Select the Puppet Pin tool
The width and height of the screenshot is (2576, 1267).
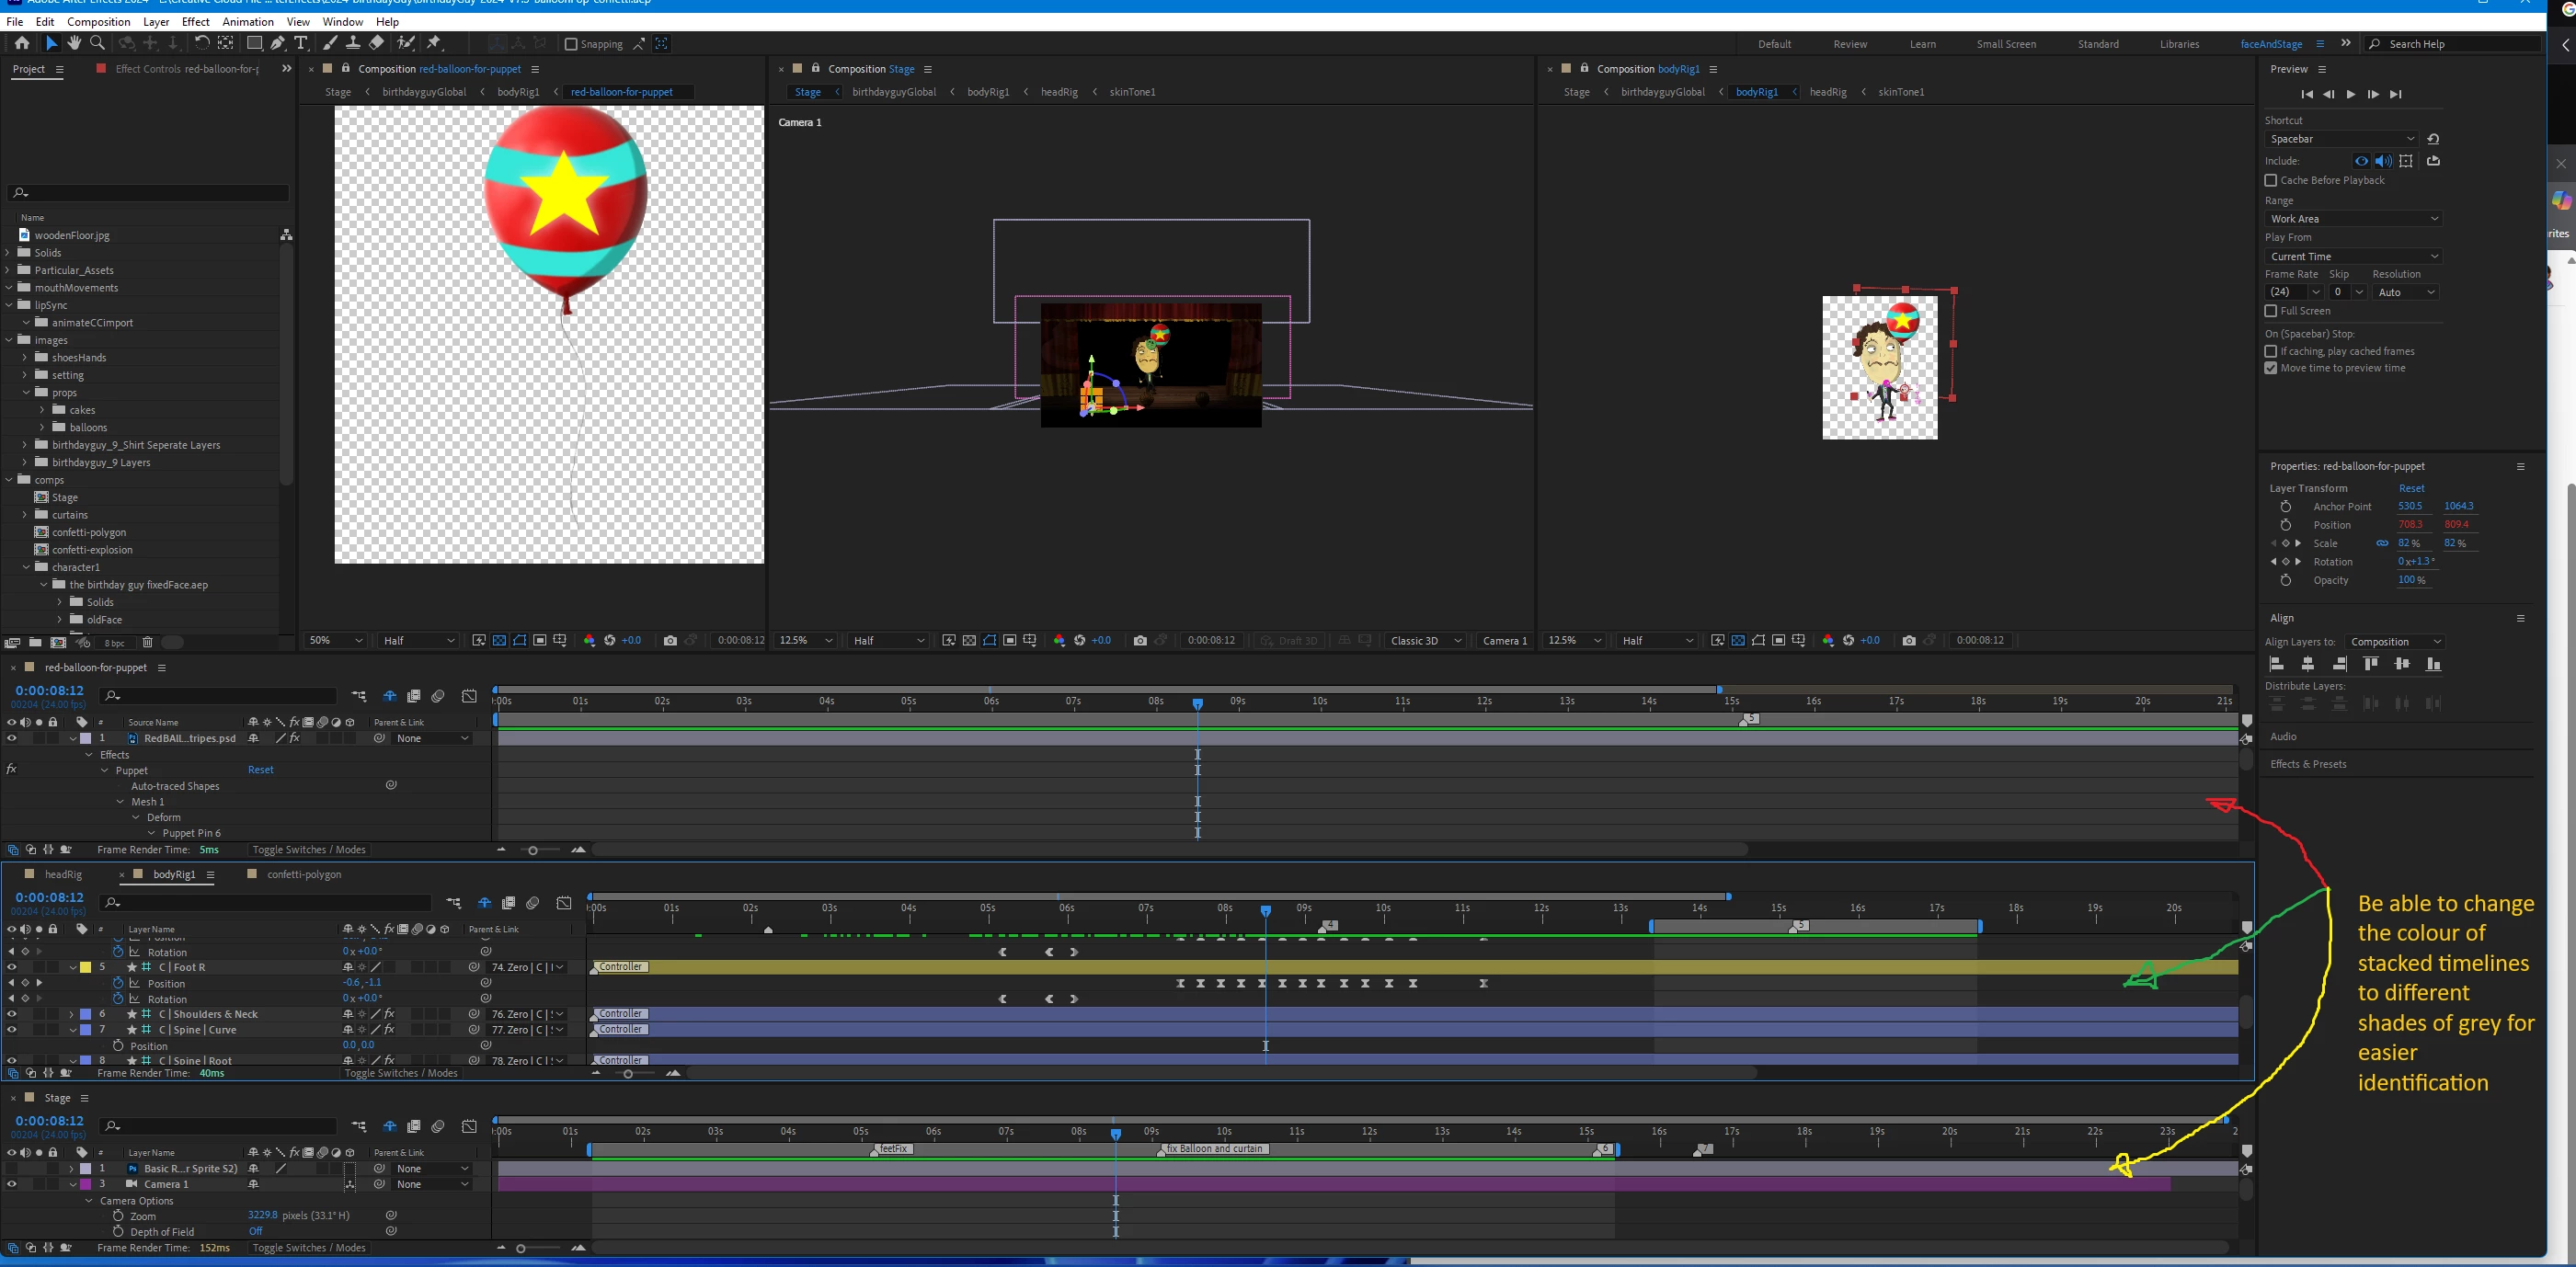pos(434,43)
